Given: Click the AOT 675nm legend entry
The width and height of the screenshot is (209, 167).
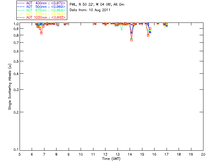Looking at the screenshot, I should 41,10.
